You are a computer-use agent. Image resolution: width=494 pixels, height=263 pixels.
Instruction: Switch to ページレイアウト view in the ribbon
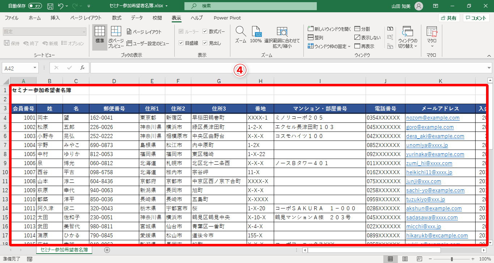pos(144,32)
